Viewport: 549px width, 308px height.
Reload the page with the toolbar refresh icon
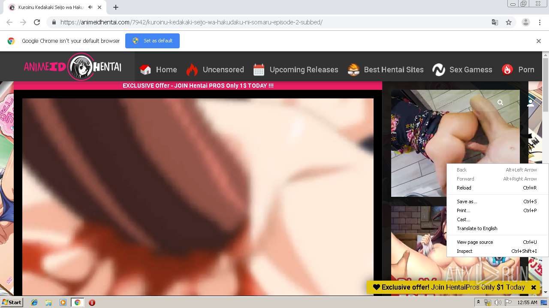pos(37,22)
